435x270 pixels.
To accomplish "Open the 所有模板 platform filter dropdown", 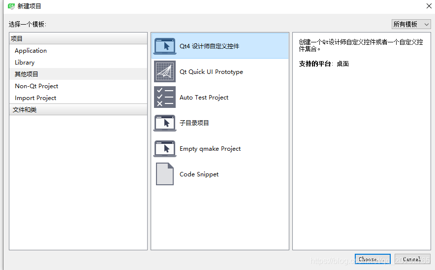I will coord(411,25).
